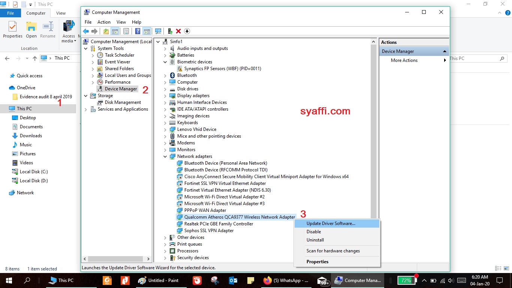The image size is (512, 288).
Task: Click the Scan for hardware changes monitor icon
Action: [158, 31]
